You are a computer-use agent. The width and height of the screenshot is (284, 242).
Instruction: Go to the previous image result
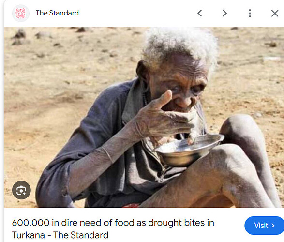[x=200, y=13]
